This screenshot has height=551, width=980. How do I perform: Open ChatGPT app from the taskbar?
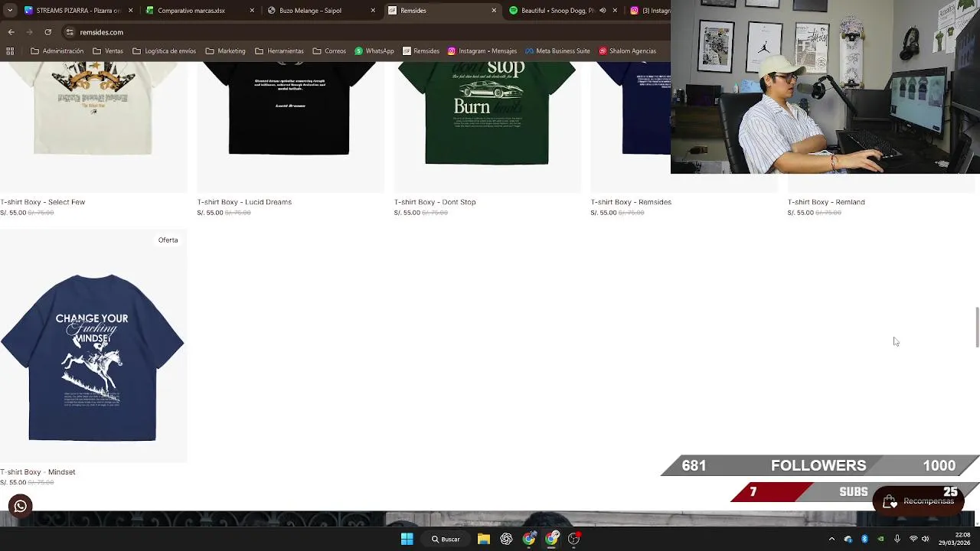(x=506, y=539)
